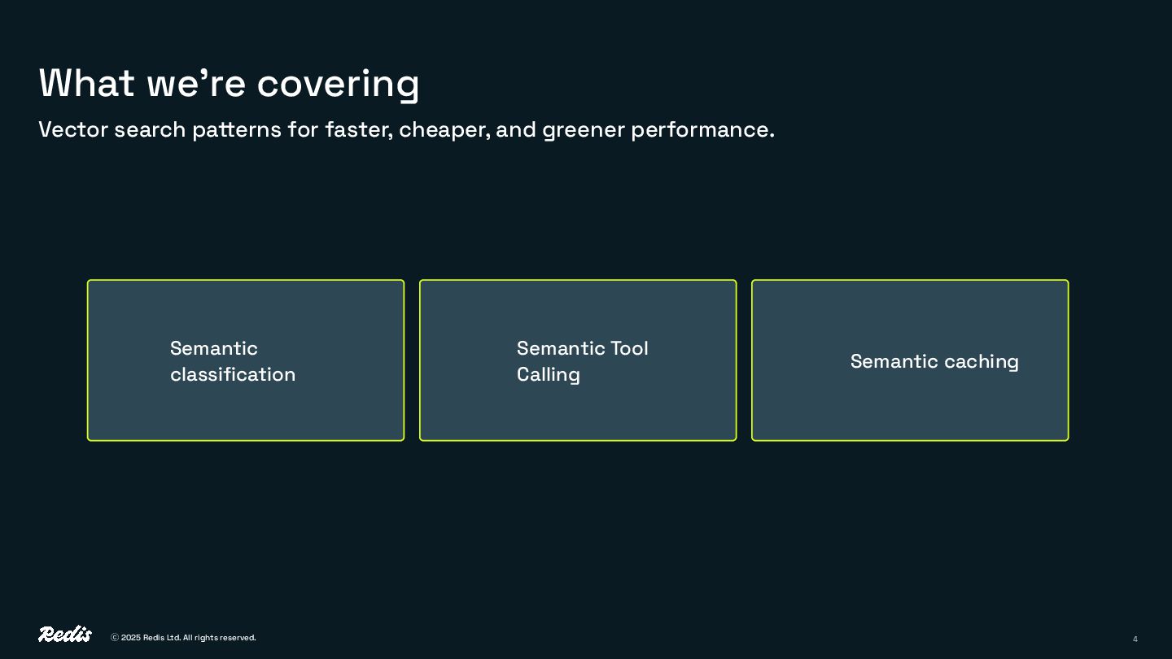Click the copyright symbol in the footer
The image size is (1172, 659).
tap(115, 638)
